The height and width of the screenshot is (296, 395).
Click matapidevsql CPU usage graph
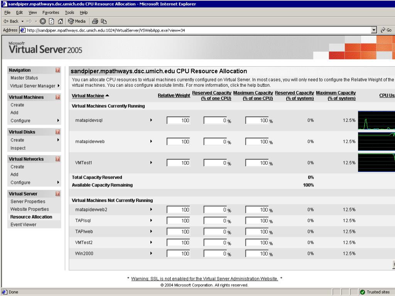[x=376, y=120]
